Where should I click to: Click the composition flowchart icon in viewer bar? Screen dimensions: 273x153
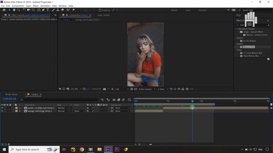tap(183, 89)
